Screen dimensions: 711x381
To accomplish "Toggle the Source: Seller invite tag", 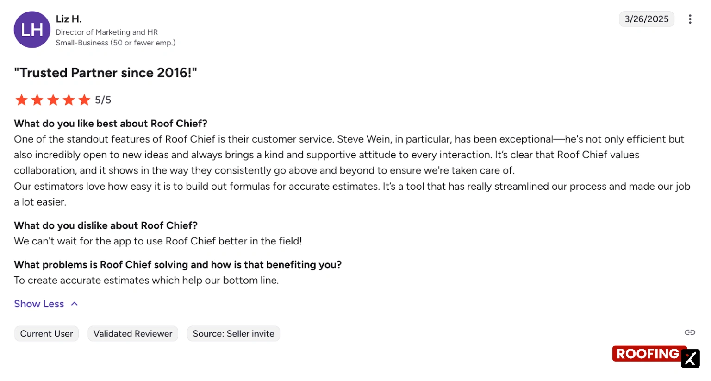I will pyautogui.click(x=233, y=333).
